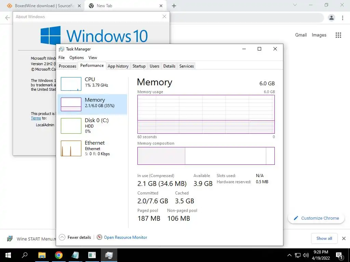Click the Chrome address bar
350x262 pixels.
coord(247,18)
